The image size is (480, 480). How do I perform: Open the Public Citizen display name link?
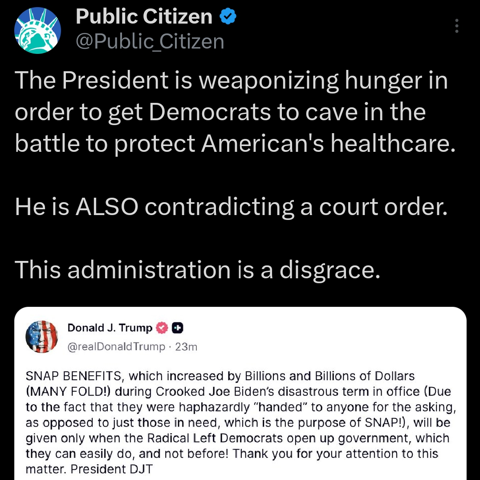click(143, 17)
